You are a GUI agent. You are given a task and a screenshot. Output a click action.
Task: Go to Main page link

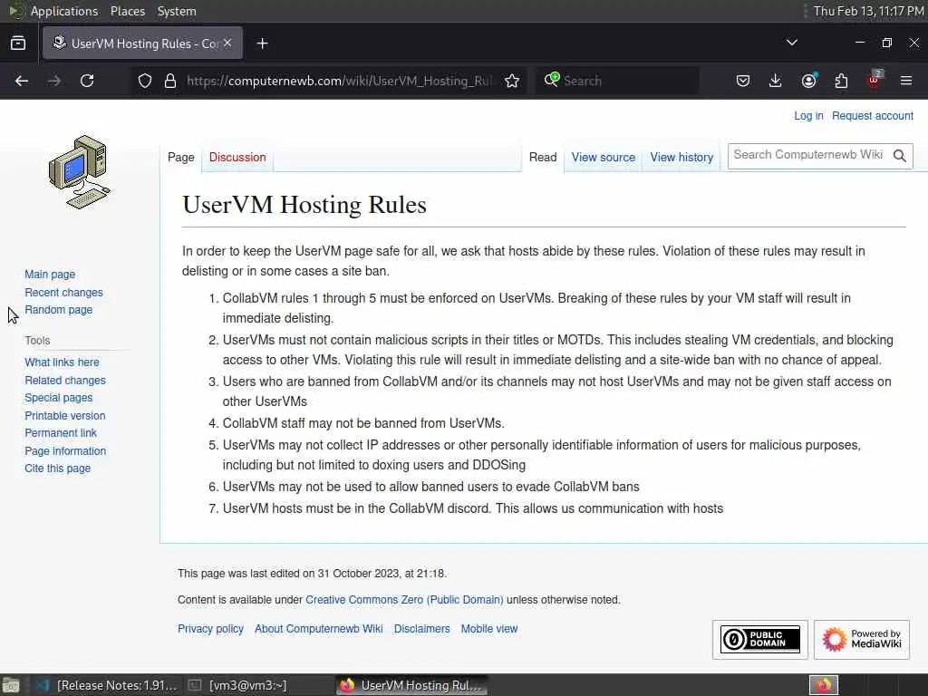pos(50,275)
